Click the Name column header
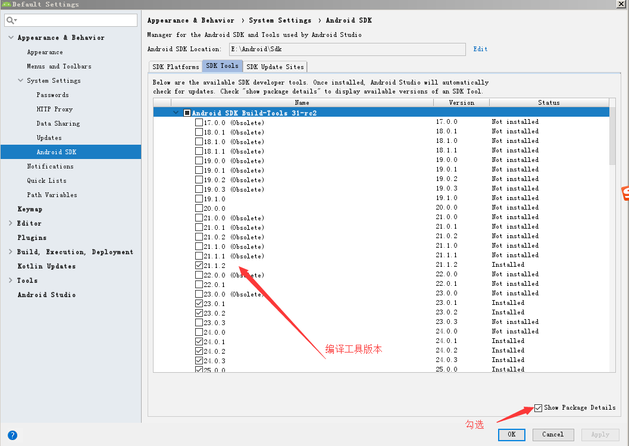The width and height of the screenshot is (629, 446). 302,103
